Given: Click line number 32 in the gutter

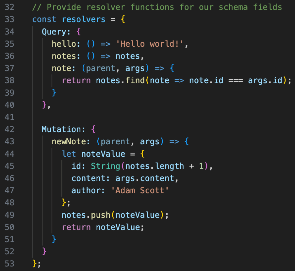Looking at the screenshot, I should click(9, 7).
